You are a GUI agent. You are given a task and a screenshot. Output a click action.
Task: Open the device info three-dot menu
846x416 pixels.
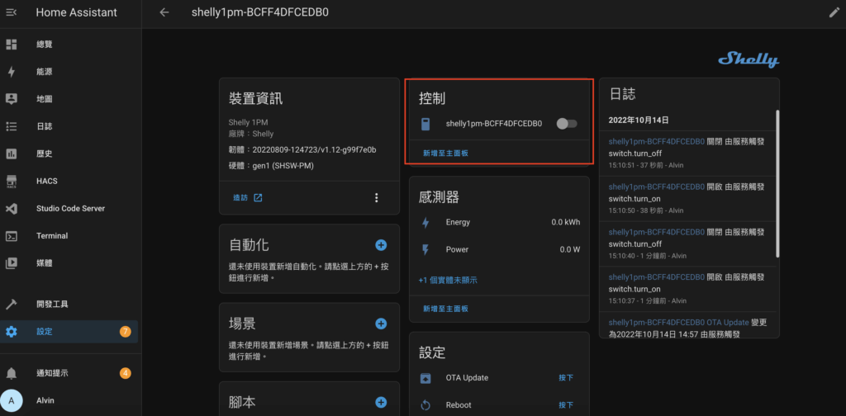[x=377, y=198]
